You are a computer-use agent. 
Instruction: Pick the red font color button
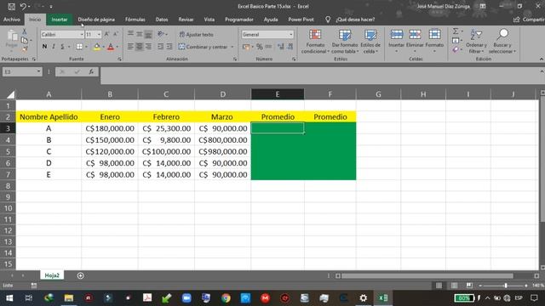111,47
